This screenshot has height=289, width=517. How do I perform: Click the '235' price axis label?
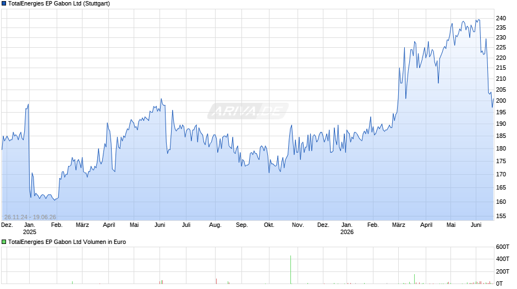tap(501, 28)
